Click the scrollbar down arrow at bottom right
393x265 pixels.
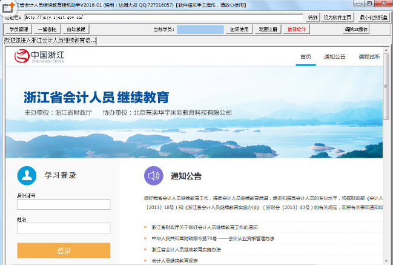pos(386,261)
